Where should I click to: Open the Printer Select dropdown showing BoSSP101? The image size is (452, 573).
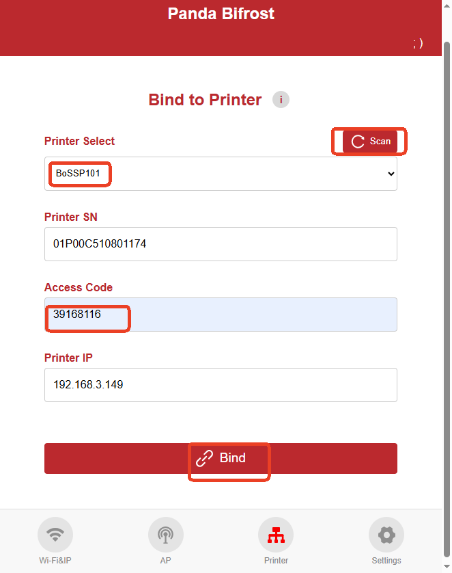220,174
